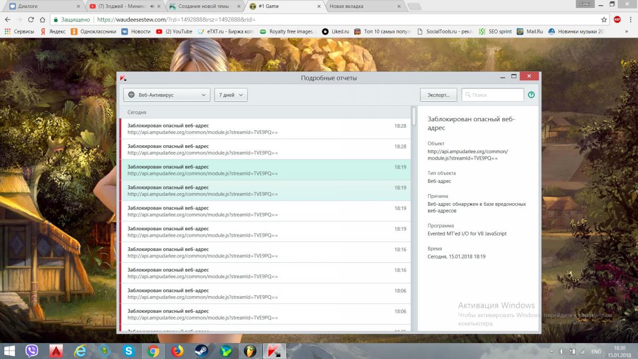Select first blocked address entry at 18:28
Image resolution: width=638 pixels, height=359 pixels.
pos(265,129)
